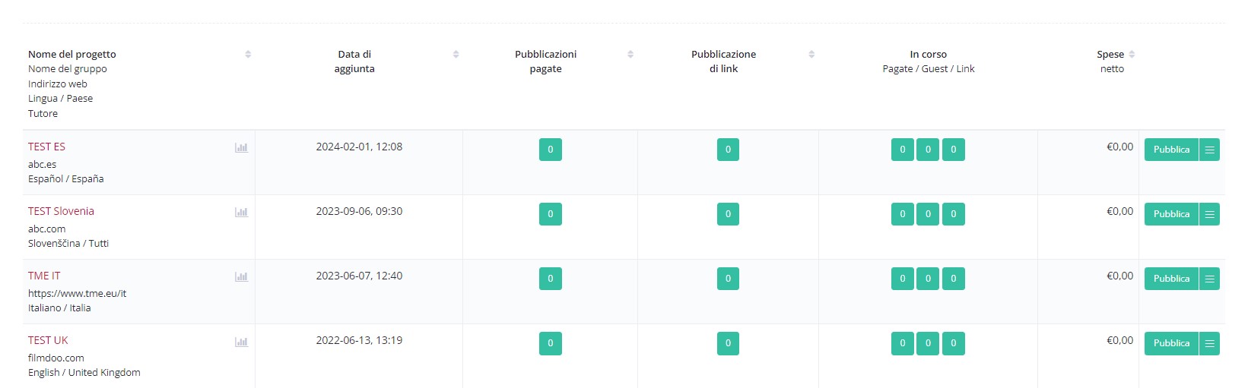Click Pubblica button for TME IT
Screen dimensions: 1248x388
pos(1171,279)
